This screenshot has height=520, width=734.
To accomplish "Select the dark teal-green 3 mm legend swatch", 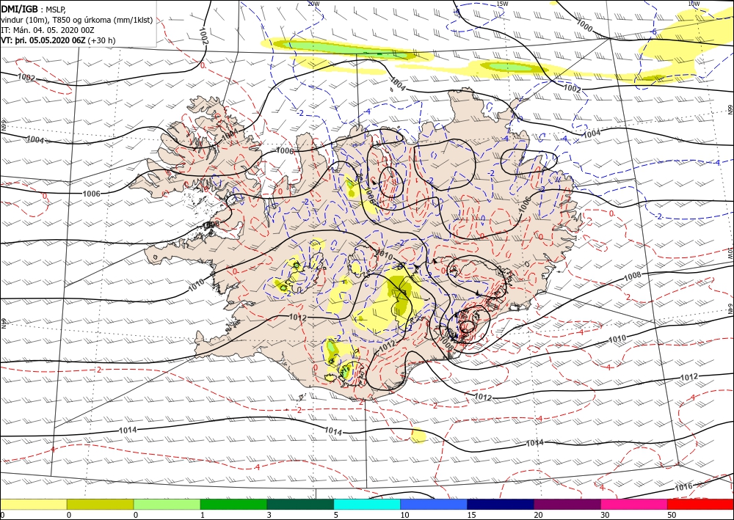I will click(x=300, y=504).
